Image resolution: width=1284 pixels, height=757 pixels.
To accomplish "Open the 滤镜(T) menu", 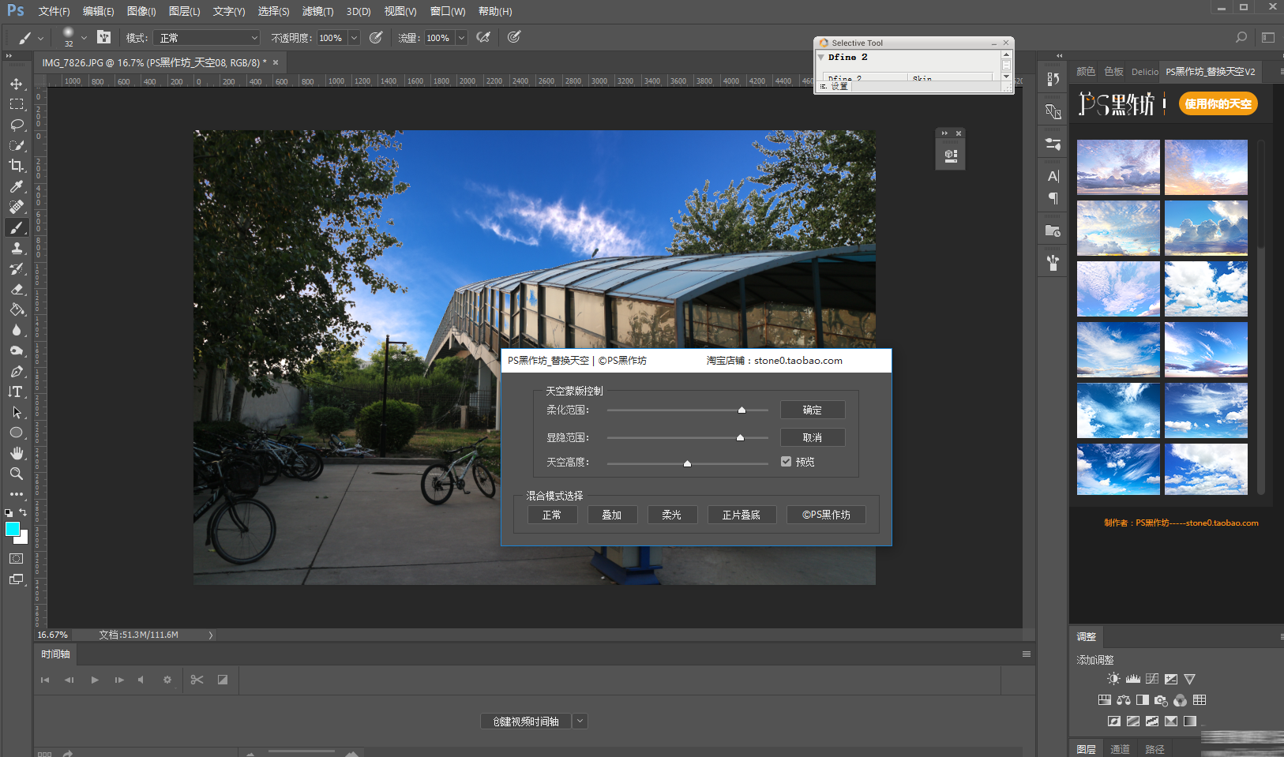I will (317, 11).
